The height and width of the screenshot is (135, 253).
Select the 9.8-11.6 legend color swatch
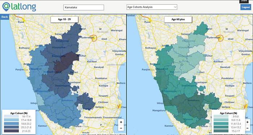point(221,120)
